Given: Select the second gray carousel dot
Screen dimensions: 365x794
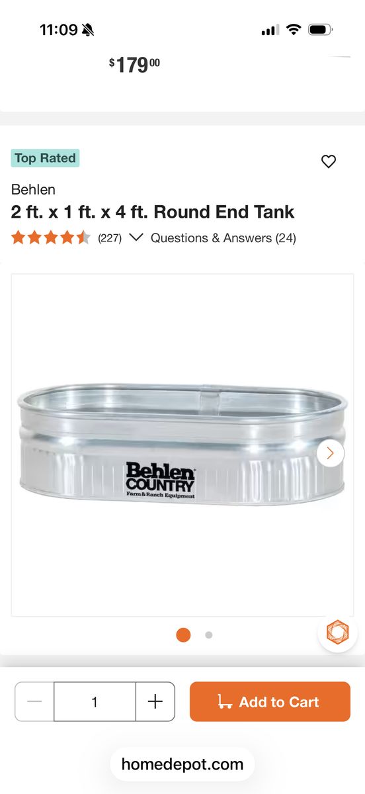Looking at the screenshot, I should [209, 635].
